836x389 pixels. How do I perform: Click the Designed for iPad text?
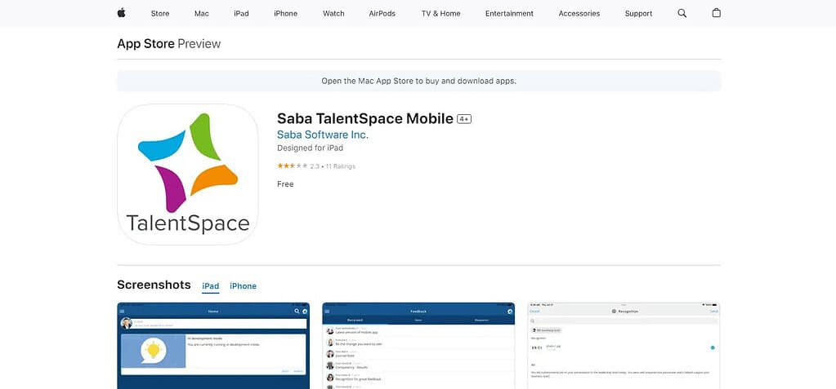(x=310, y=148)
